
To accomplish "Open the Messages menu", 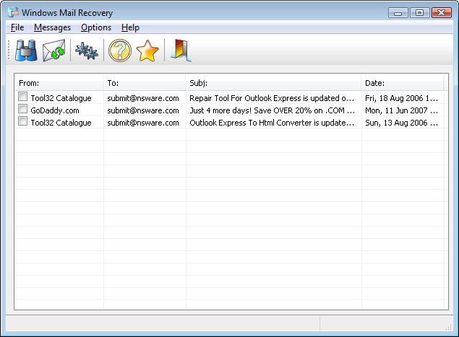I will 52,27.
